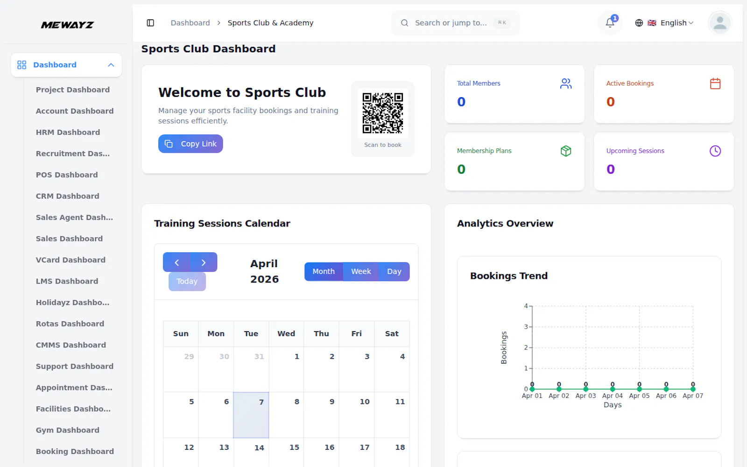Focus the Search or jump to field
This screenshot has height=467, width=747.
[455, 23]
